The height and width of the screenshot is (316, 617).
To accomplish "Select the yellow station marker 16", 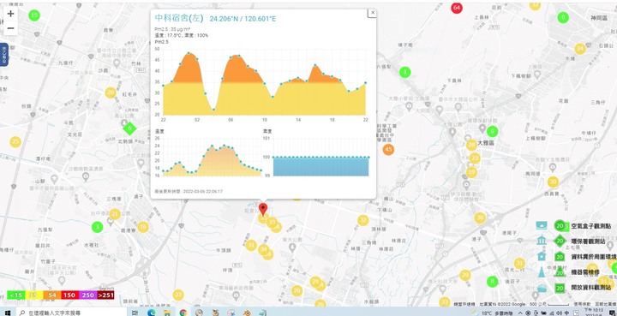I will (x=142, y=227).
